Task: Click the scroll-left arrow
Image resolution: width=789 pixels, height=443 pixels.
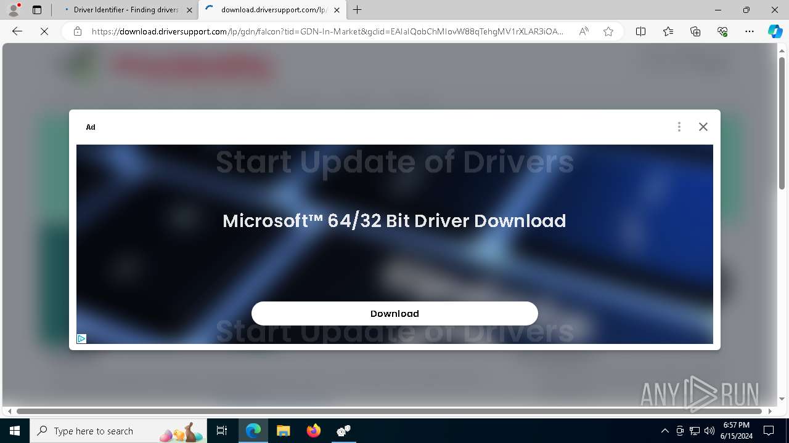Action: click(x=9, y=411)
